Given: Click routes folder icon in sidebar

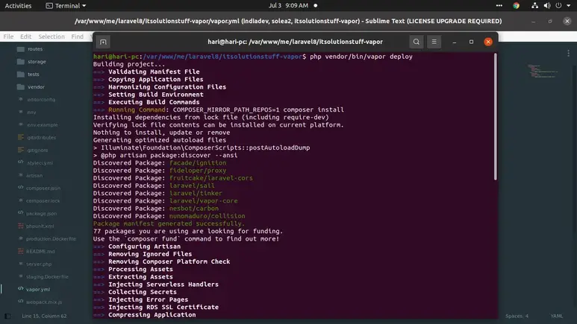Looking at the screenshot, I should [21, 49].
